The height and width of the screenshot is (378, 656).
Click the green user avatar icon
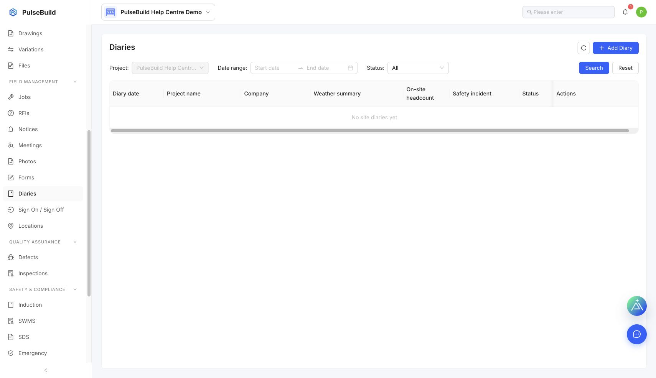point(641,12)
